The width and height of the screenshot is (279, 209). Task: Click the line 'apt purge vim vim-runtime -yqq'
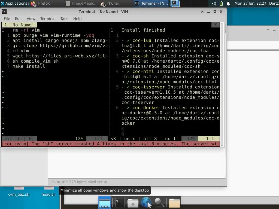click(x=53, y=35)
